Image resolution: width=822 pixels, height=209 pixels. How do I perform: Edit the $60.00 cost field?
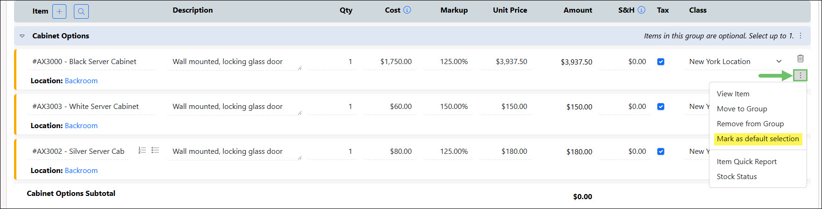tap(390, 107)
